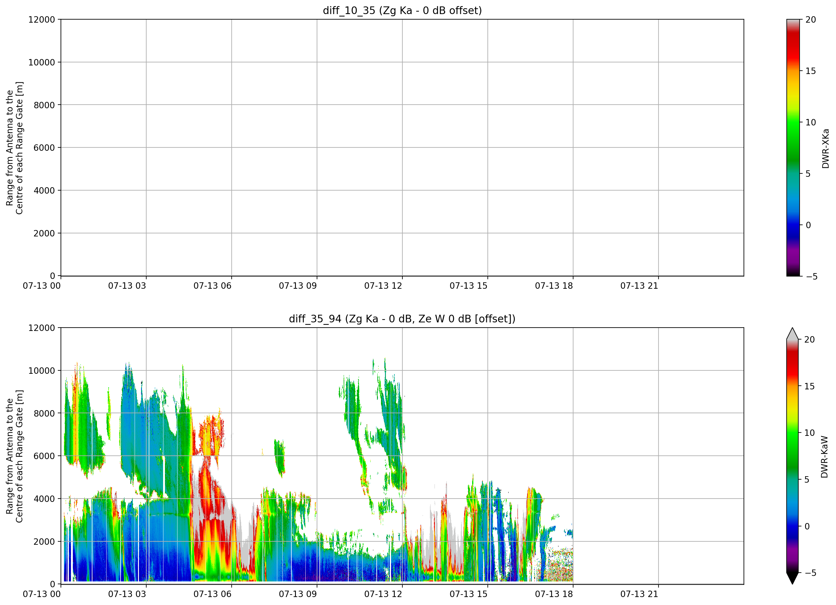Image resolution: width=836 pixels, height=605 pixels.
Task: Click the "07-13 15" tick under the top plot
Action: (x=468, y=286)
